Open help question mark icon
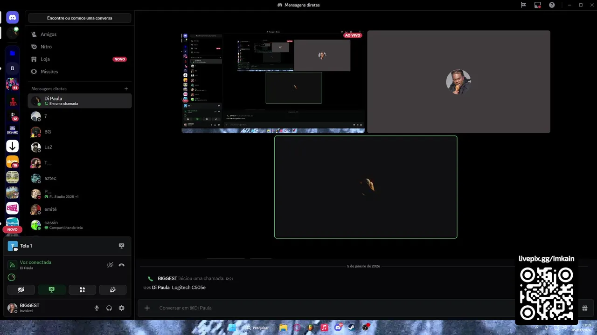 552,5
